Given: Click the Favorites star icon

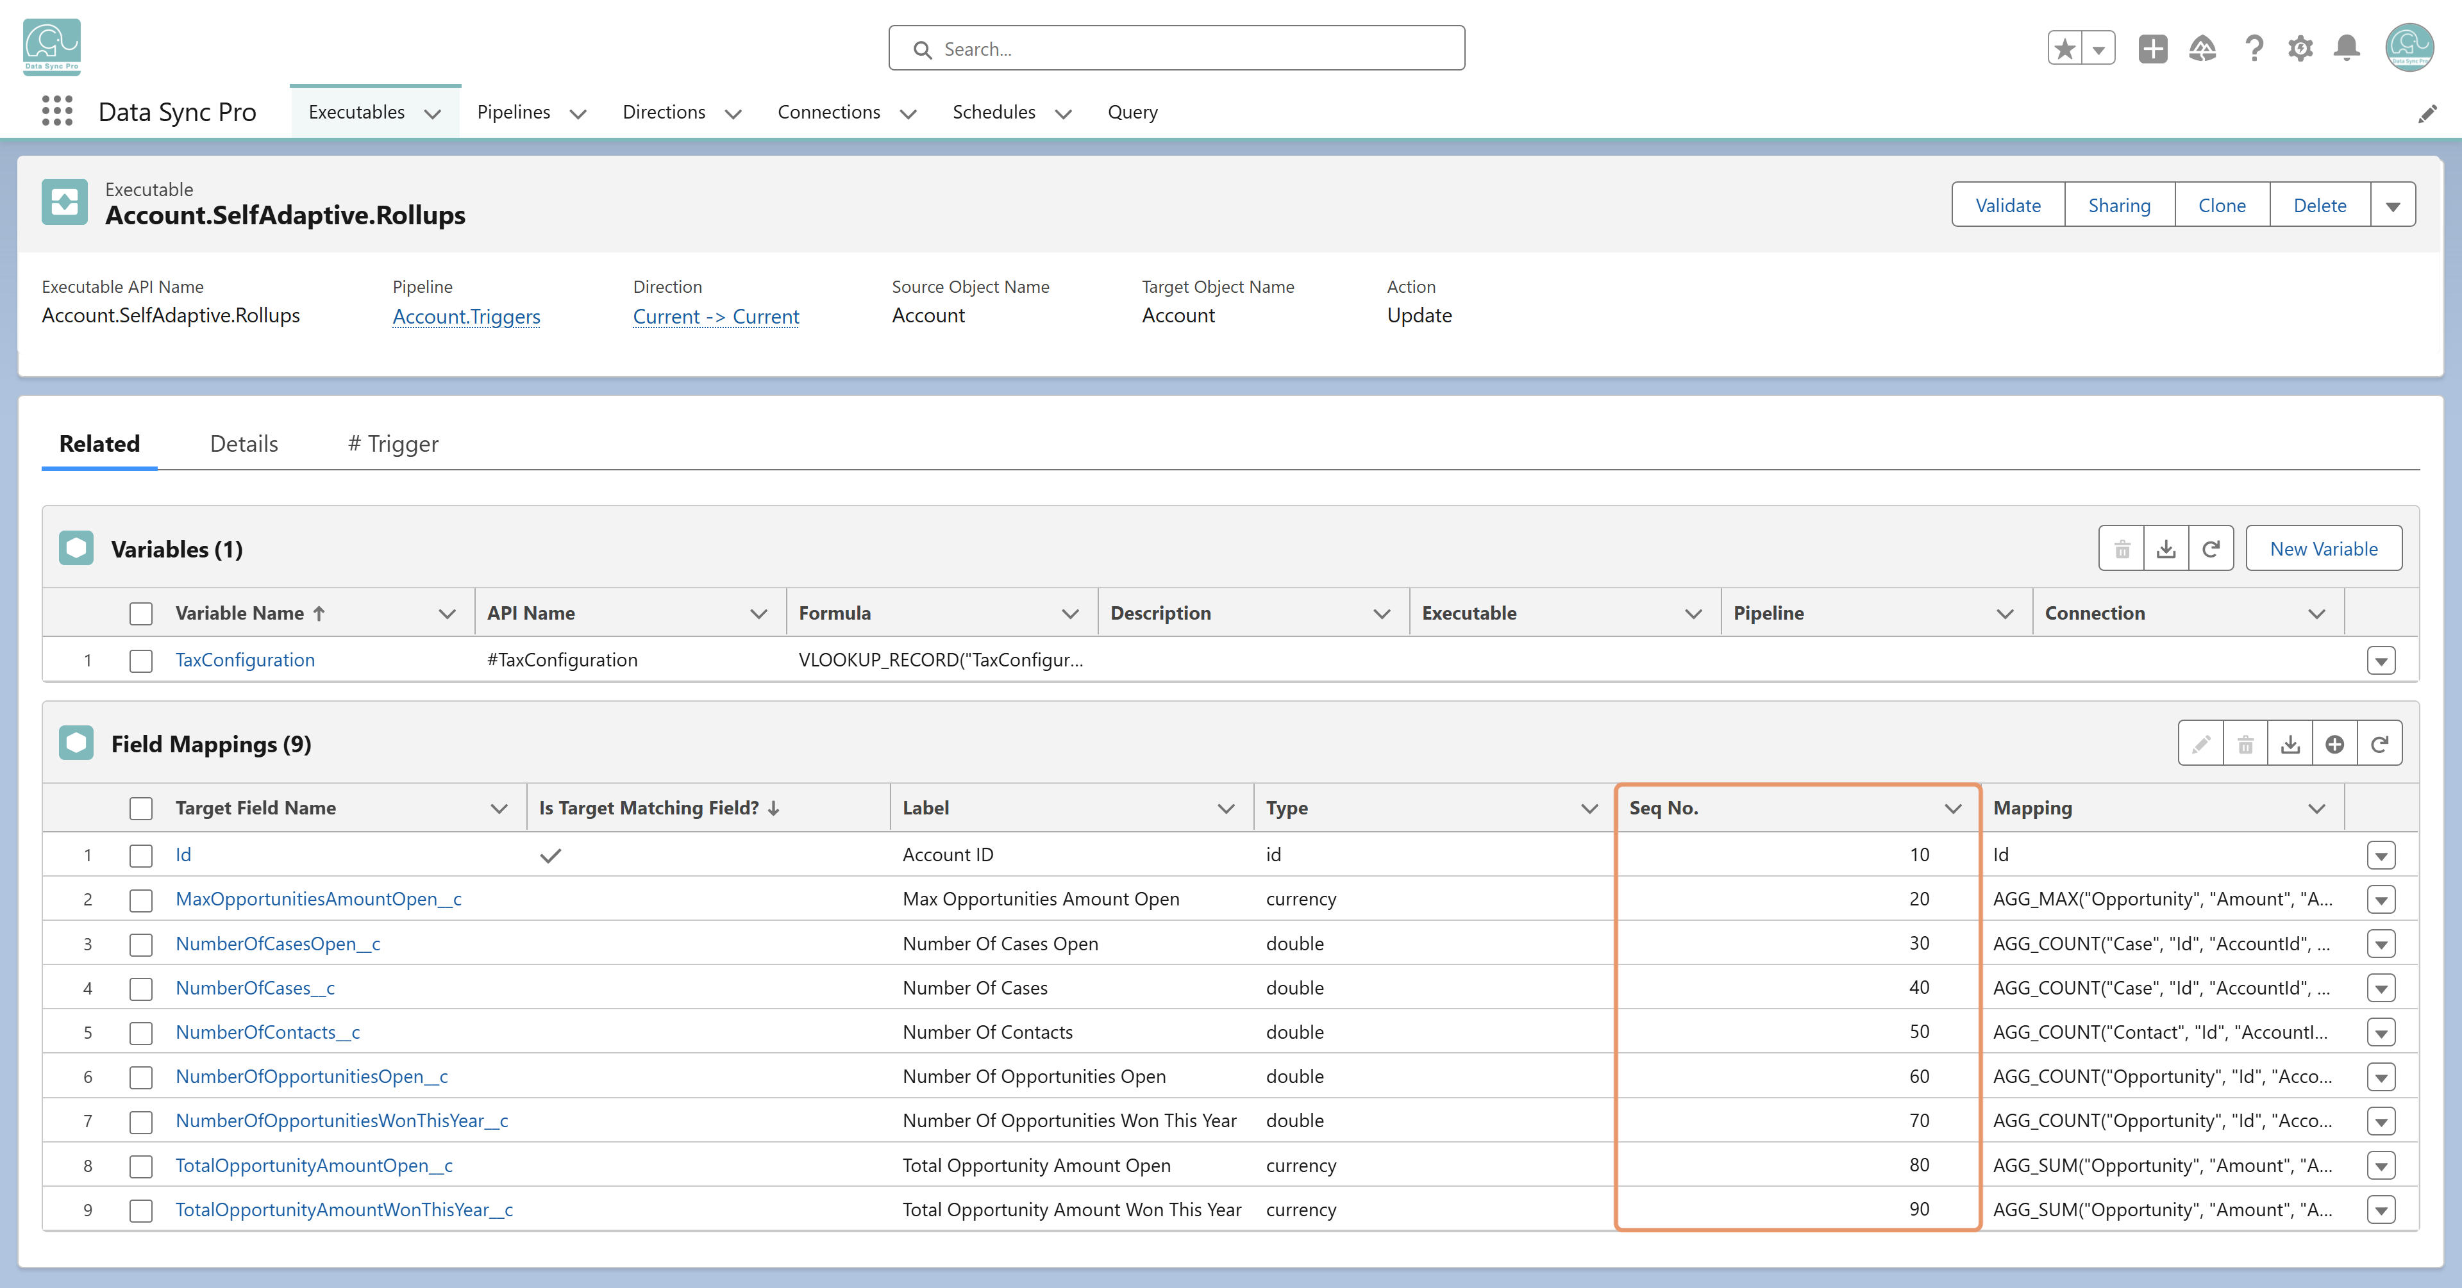Looking at the screenshot, I should pos(2064,48).
